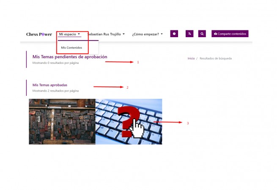
Task: Expand the Mi espacio dropdown
Action: [x=69, y=34]
